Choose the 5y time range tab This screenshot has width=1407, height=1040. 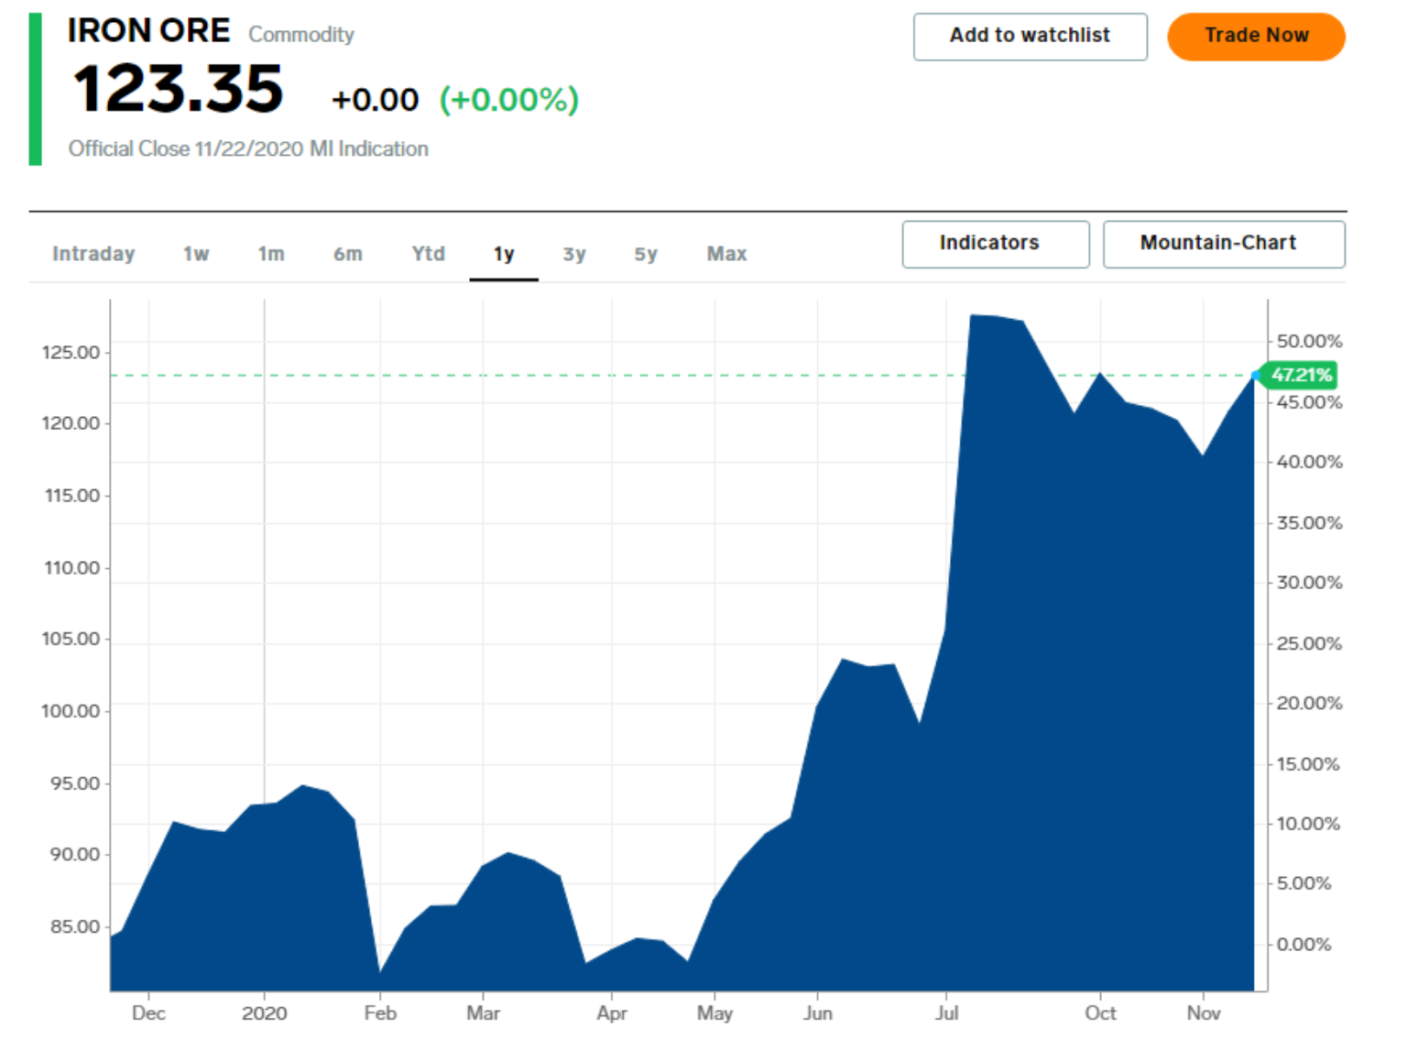coord(646,254)
